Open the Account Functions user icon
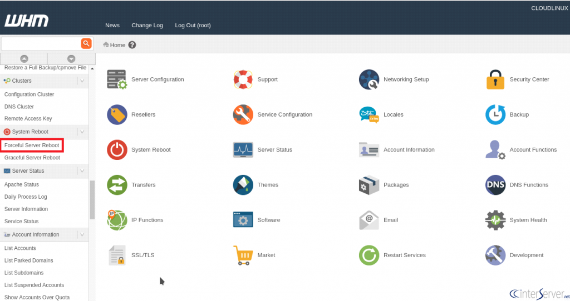This screenshot has height=301, width=570. pos(495,150)
